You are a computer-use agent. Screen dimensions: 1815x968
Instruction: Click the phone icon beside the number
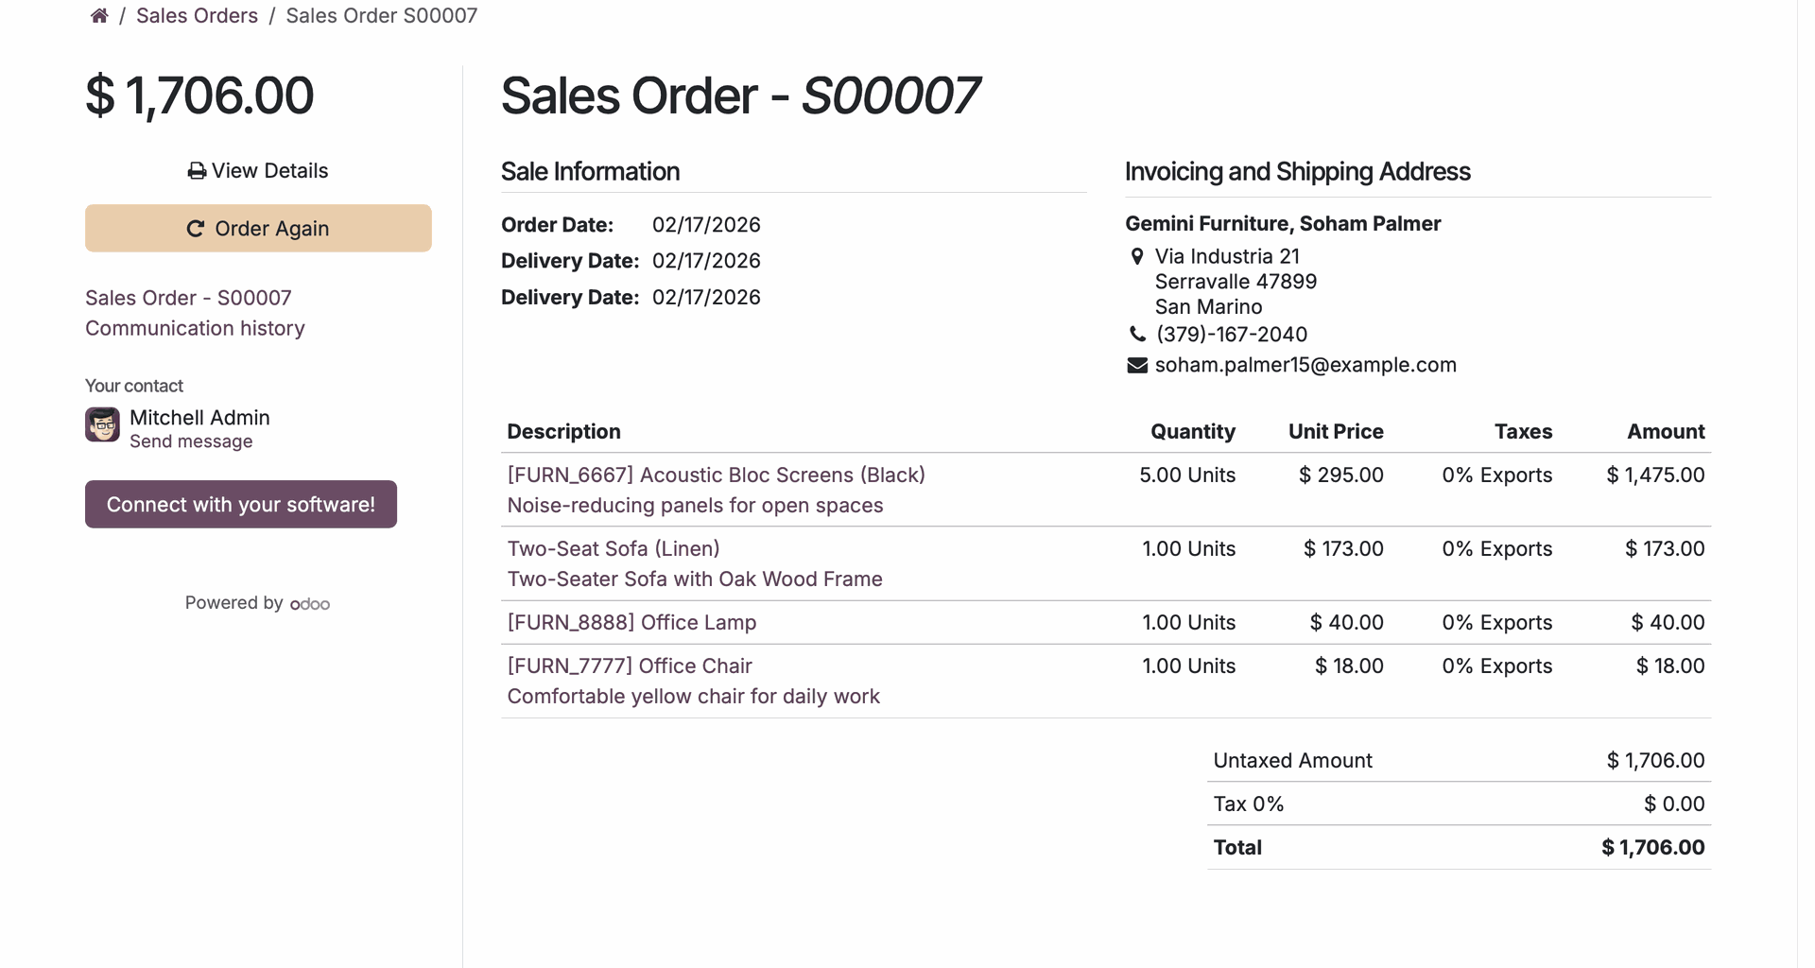tap(1137, 335)
